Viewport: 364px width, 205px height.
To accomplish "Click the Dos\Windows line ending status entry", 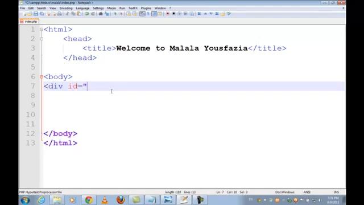I will (x=285, y=192).
